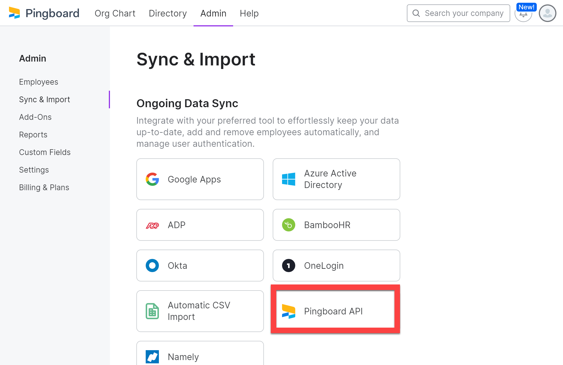
Task: Click the green CSV file icon
Action: pyautogui.click(x=152, y=311)
